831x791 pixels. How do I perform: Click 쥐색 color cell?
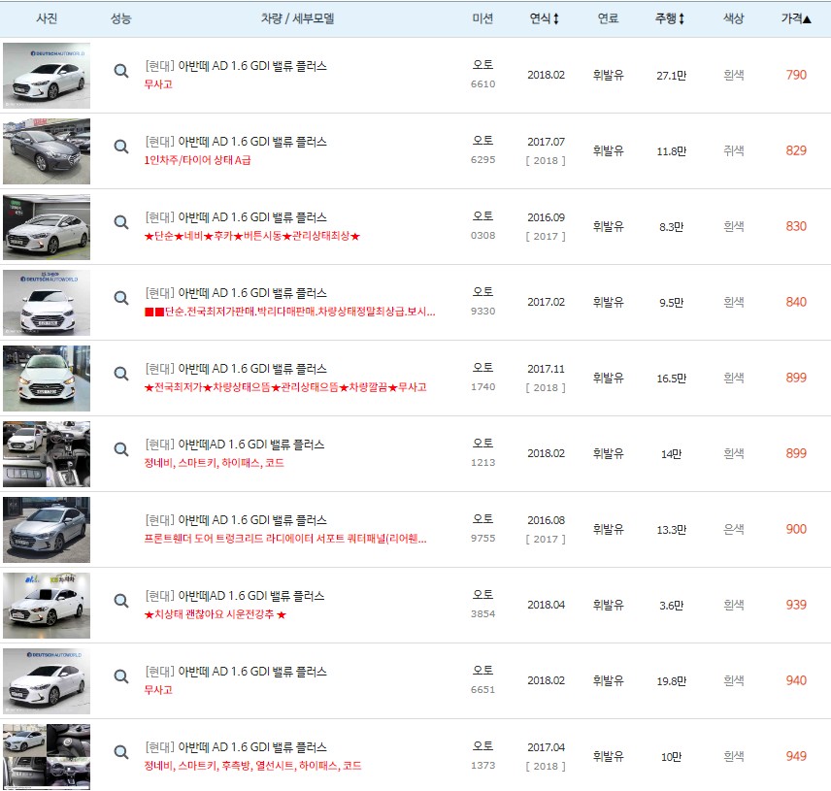(734, 151)
